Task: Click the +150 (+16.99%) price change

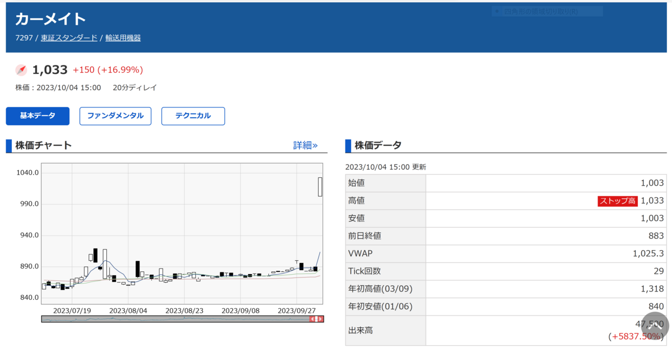Action: [x=108, y=70]
